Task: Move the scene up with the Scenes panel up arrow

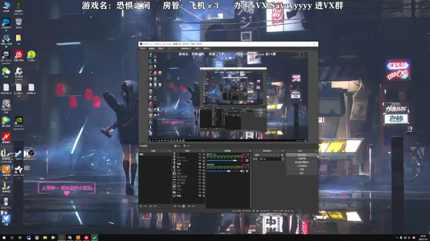Action: (x=150, y=206)
